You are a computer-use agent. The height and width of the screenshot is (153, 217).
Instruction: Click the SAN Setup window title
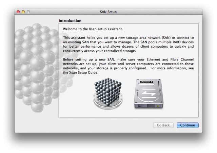point(108,12)
